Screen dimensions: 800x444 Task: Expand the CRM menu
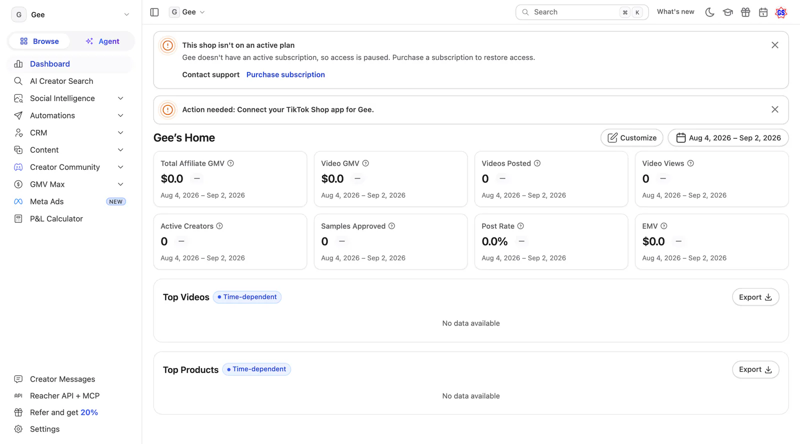70,133
